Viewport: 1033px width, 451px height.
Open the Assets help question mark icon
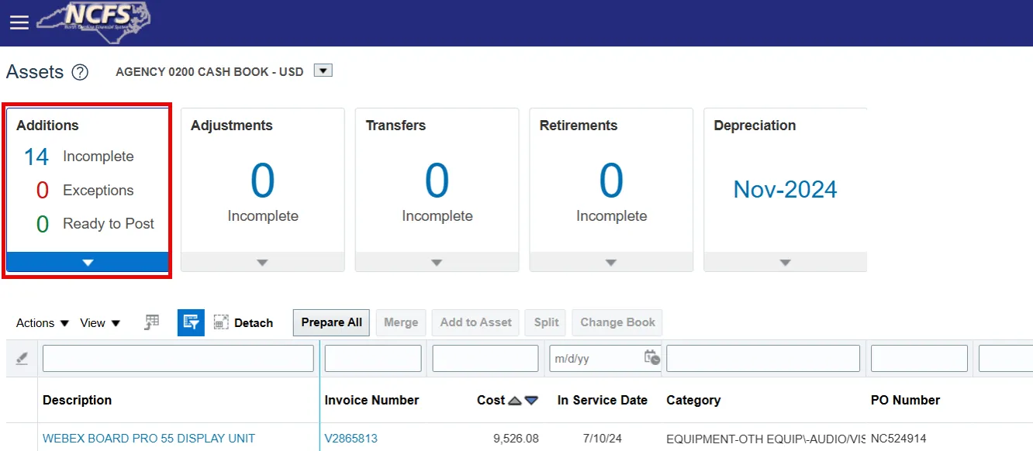pyautogui.click(x=80, y=72)
